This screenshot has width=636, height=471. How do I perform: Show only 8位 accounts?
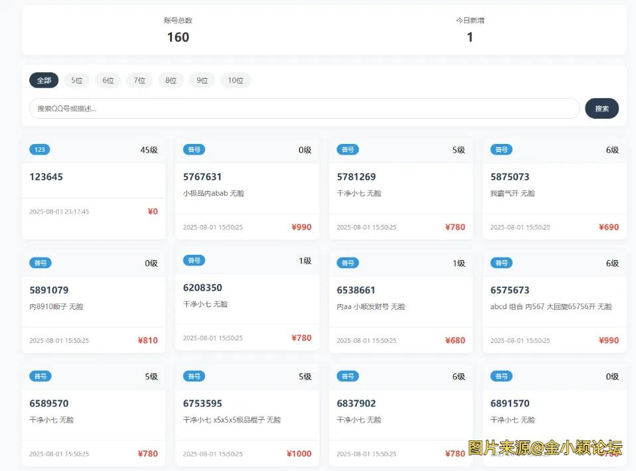tap(171, 80)
